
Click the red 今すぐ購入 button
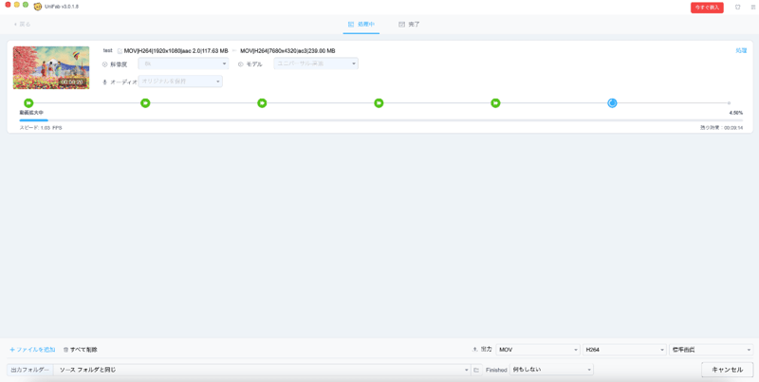tap(707, 8)
